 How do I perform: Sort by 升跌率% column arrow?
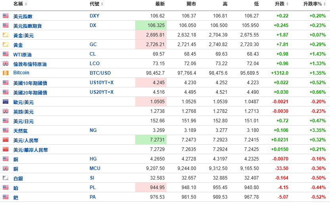tap(326, 4)
